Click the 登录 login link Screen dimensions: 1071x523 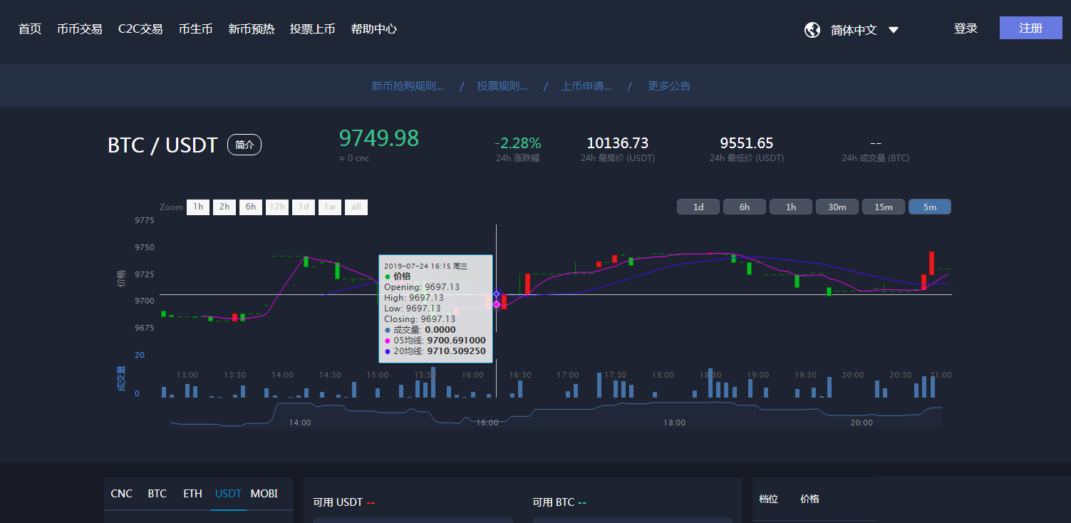(x=966, y=29)
